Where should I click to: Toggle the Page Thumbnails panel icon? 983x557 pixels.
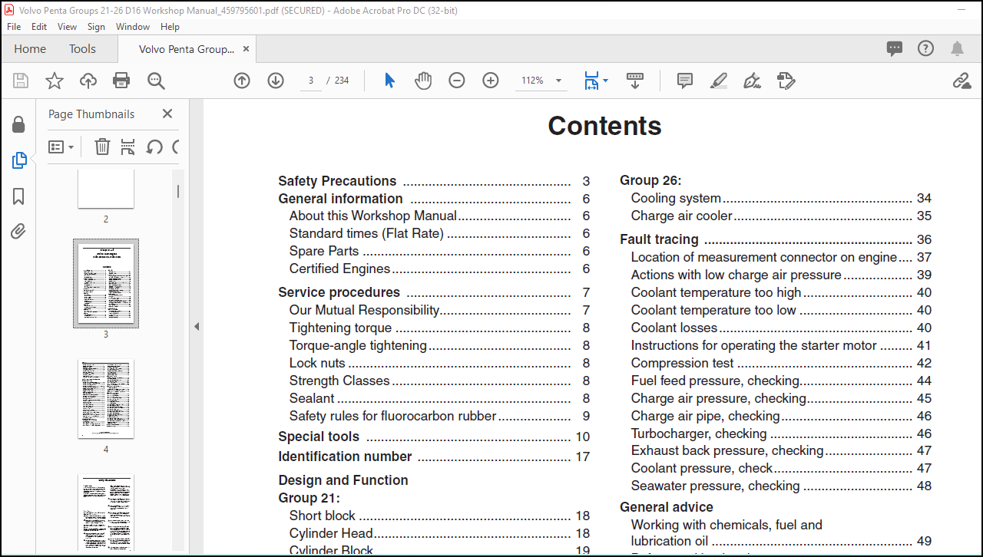[x=19, y=160]
